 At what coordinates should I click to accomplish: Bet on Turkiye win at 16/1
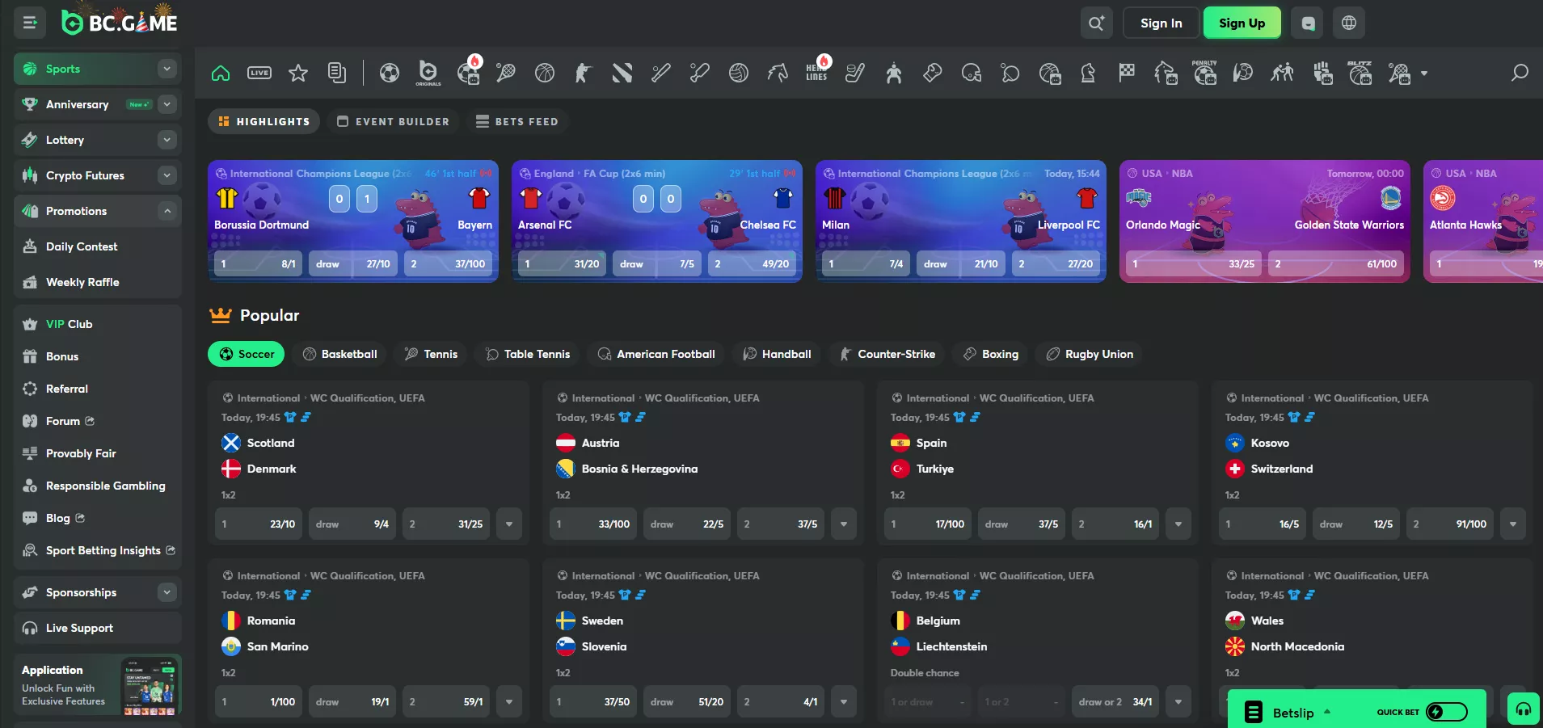pyautogui.click(x=1115, y=524)
